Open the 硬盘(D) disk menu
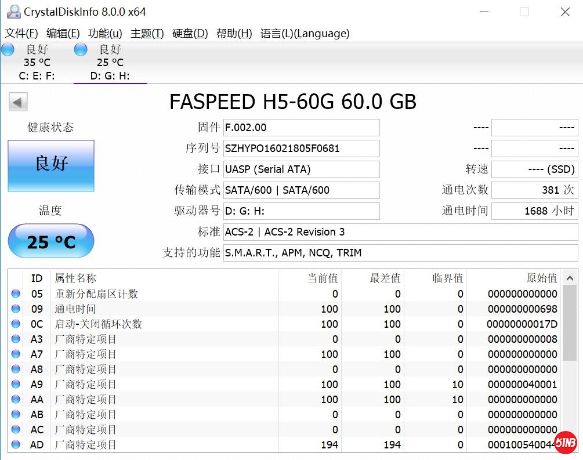Viewport: 583px width, 460px height. tap(189, 33)
